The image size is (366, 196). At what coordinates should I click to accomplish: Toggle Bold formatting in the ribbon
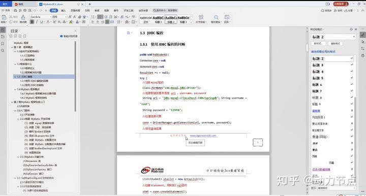pyautogui.click(x=32, y=22)
